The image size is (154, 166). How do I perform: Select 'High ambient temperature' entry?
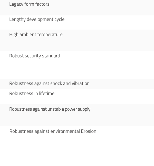pyautogui.click(x=36, y=35)
